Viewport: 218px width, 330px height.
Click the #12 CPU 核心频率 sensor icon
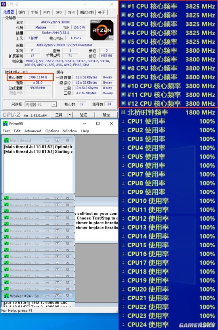123,103
